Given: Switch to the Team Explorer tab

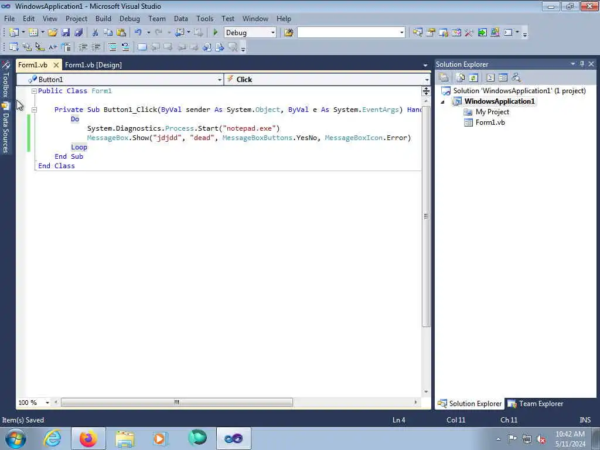Looking at the screenshot, I should pyautogui.click(x=536, y=404).
